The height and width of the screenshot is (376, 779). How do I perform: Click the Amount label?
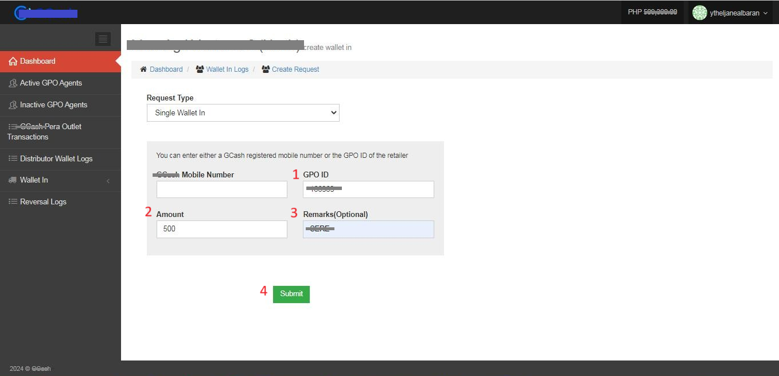[170, 215]
